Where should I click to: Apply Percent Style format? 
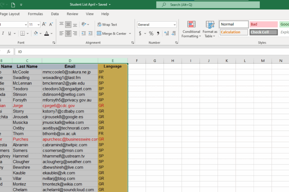(151, 33)
